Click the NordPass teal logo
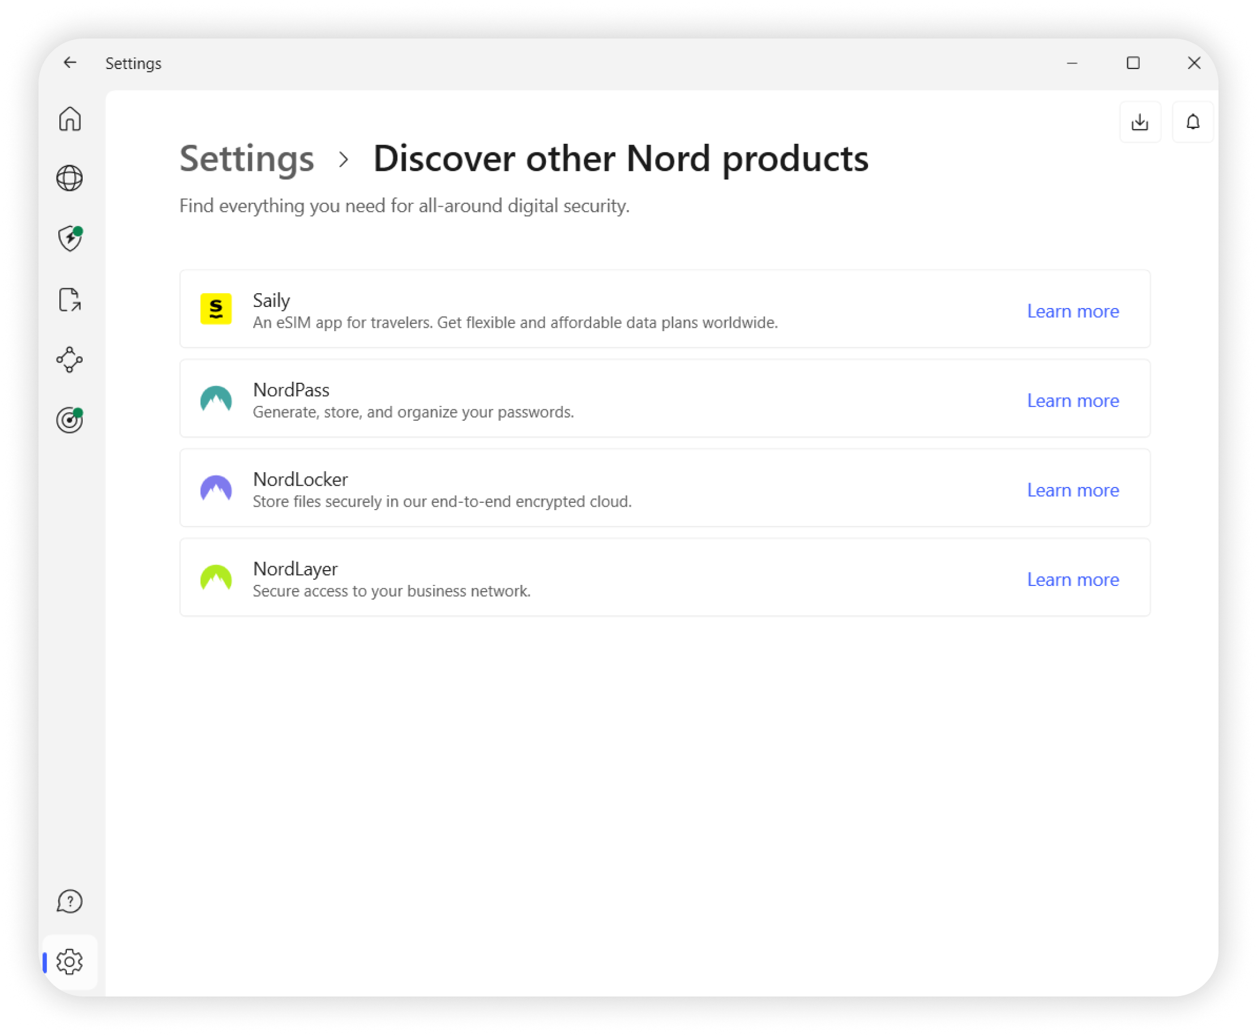1257x1035 pixels. [216, 399]
